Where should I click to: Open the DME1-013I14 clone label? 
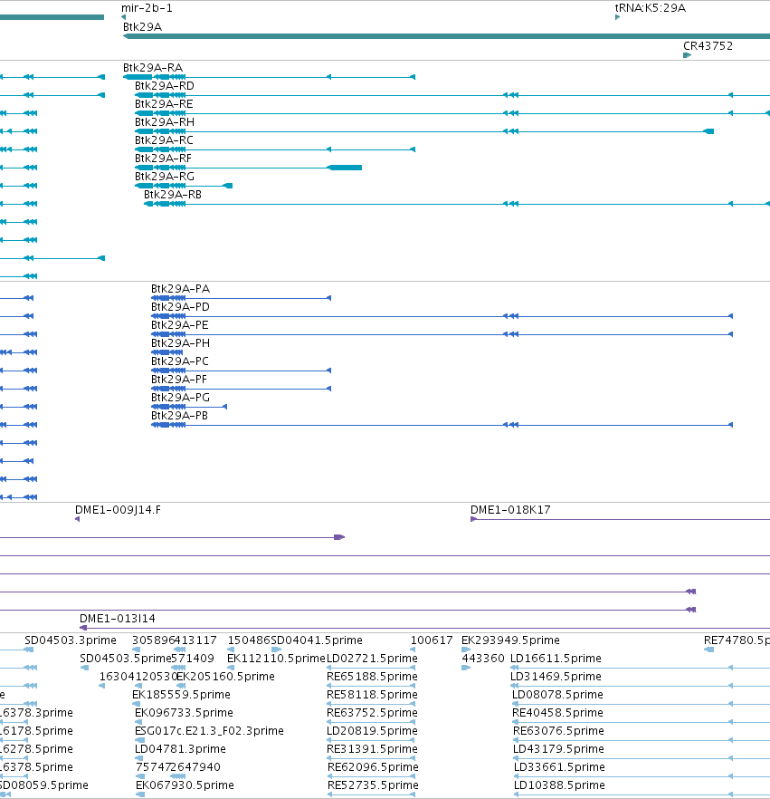pos(118,619)
